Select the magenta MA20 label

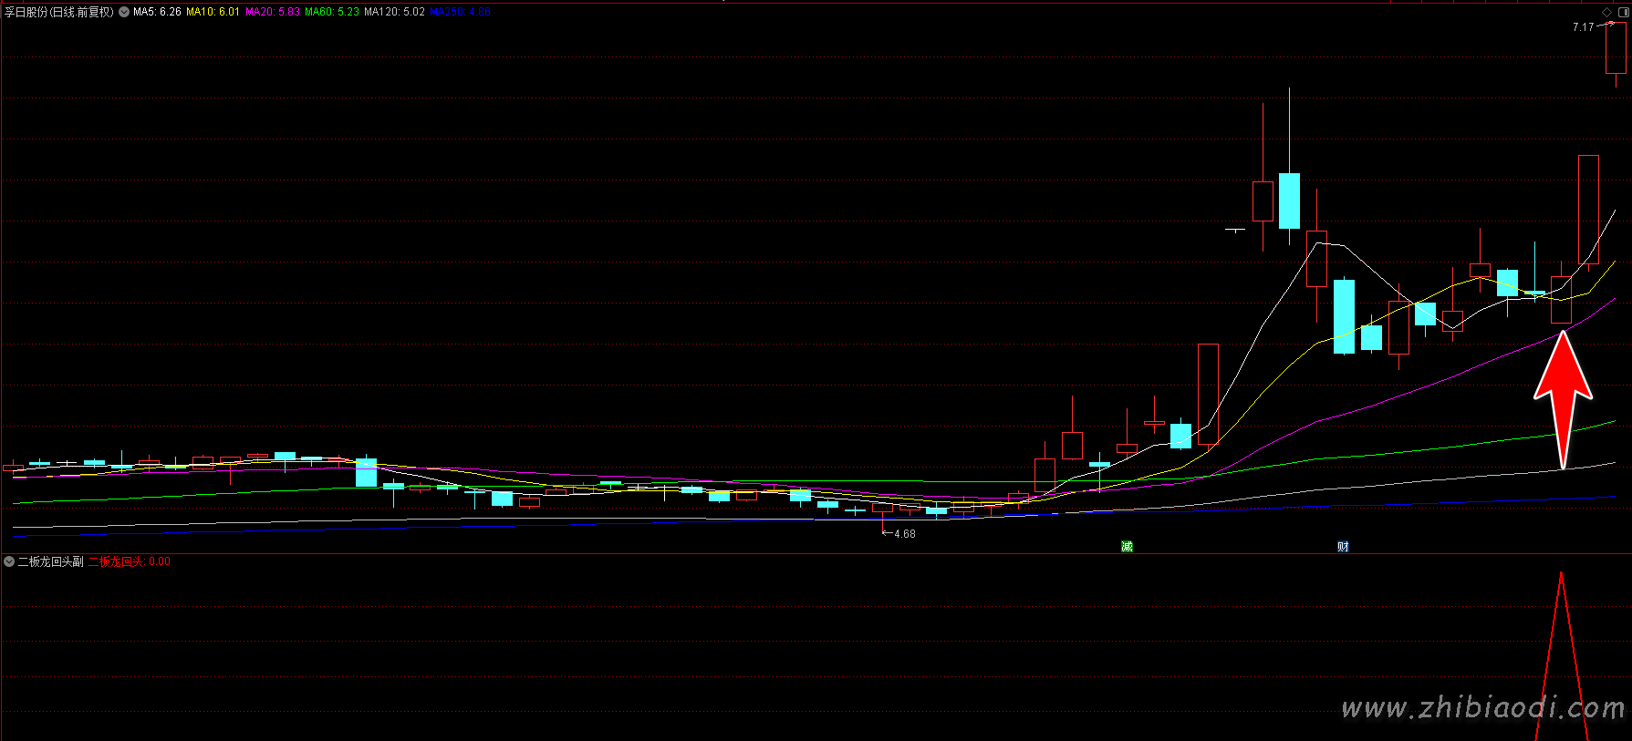272,12
